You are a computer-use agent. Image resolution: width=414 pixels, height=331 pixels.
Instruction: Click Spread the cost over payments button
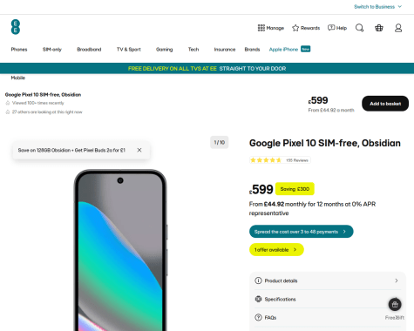click(301, 232)
